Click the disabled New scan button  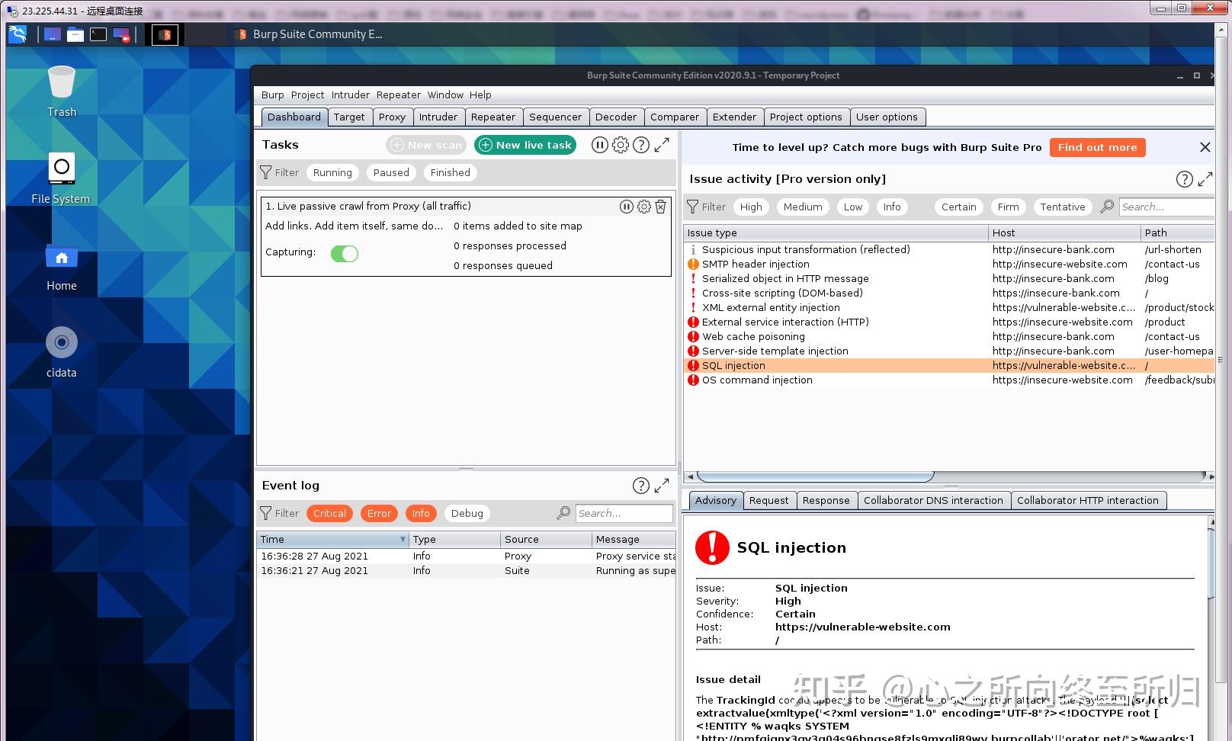[x=427, y=145]
